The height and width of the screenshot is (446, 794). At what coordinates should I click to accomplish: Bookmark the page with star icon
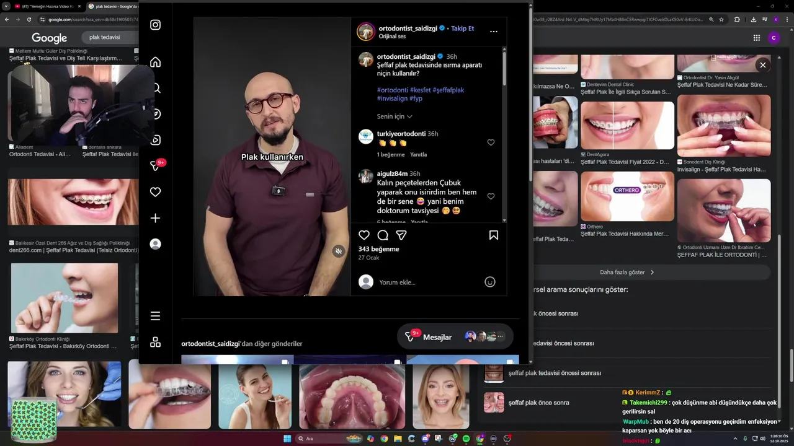721,19
